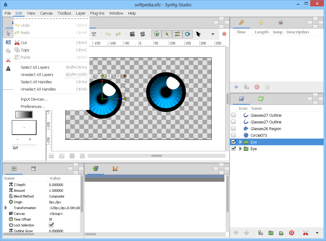This screenshot has width=326, height=241.
Task: Click the green redo arrow in canvas toolbar
Action: tap(118, 34)
